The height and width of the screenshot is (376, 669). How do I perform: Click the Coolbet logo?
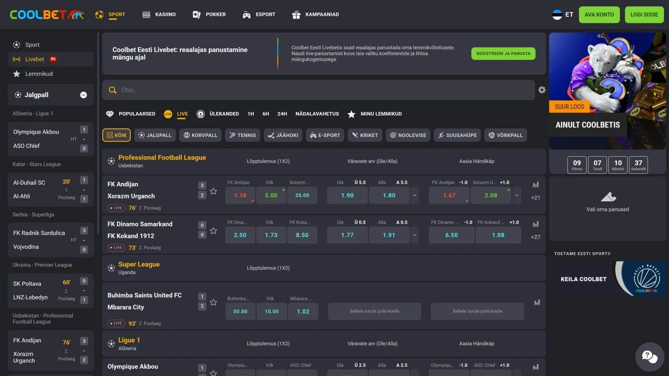tap(47, 15)
